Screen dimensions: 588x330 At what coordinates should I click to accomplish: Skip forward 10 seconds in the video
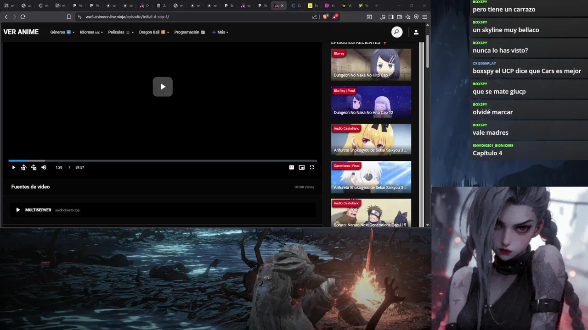34,168
